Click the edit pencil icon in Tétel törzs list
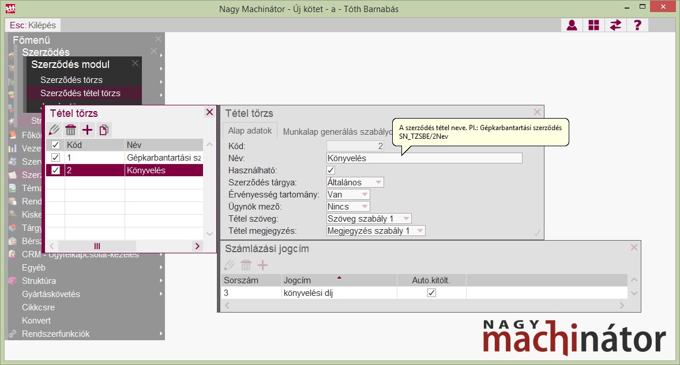 pos(54,130)
